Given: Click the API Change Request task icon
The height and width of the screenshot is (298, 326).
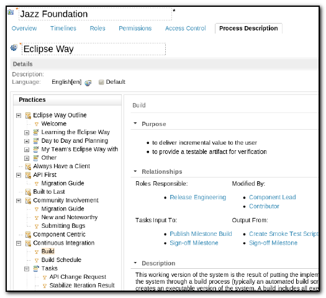Looking at the screenshot, I should tap(45, 278).
